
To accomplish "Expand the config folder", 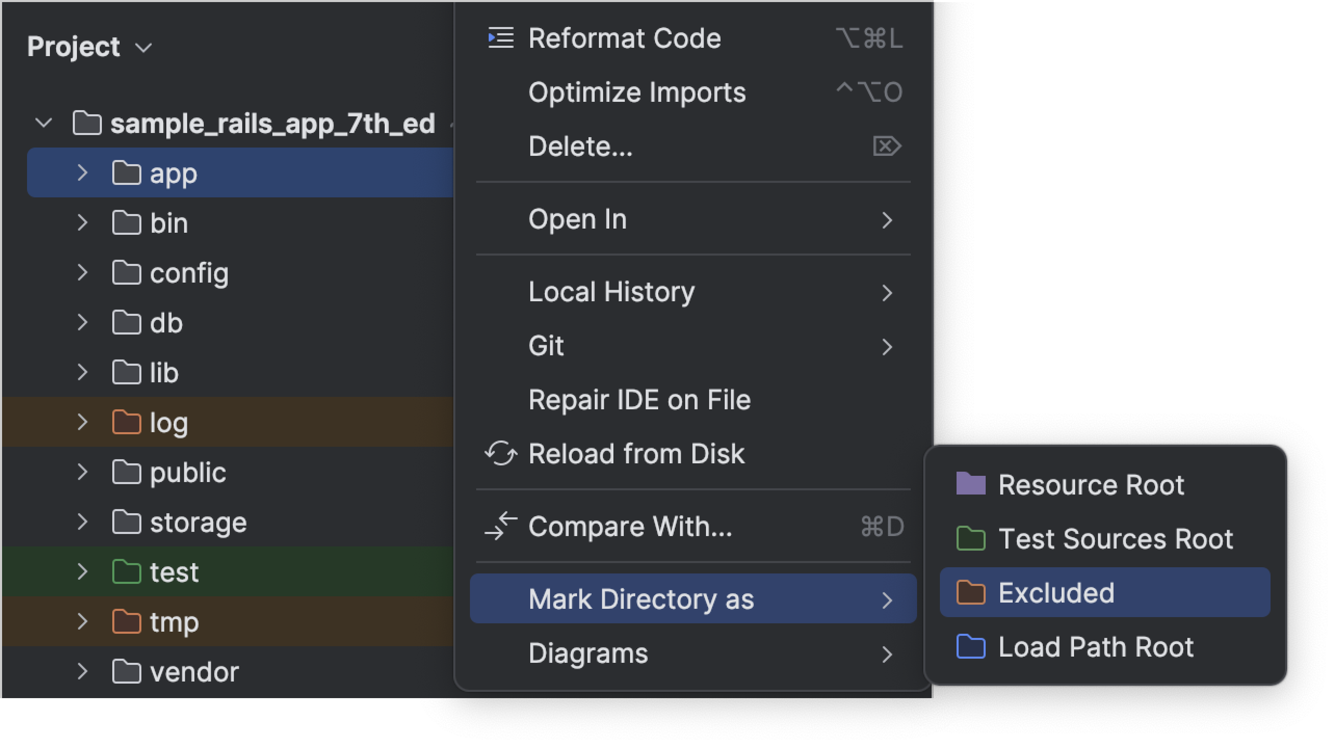I will pyautogui.click(x=82, y=273).
